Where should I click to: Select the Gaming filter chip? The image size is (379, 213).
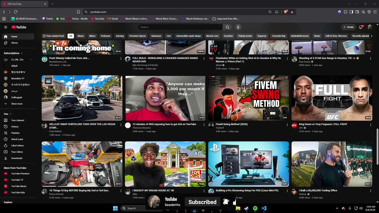coord(120,36)
